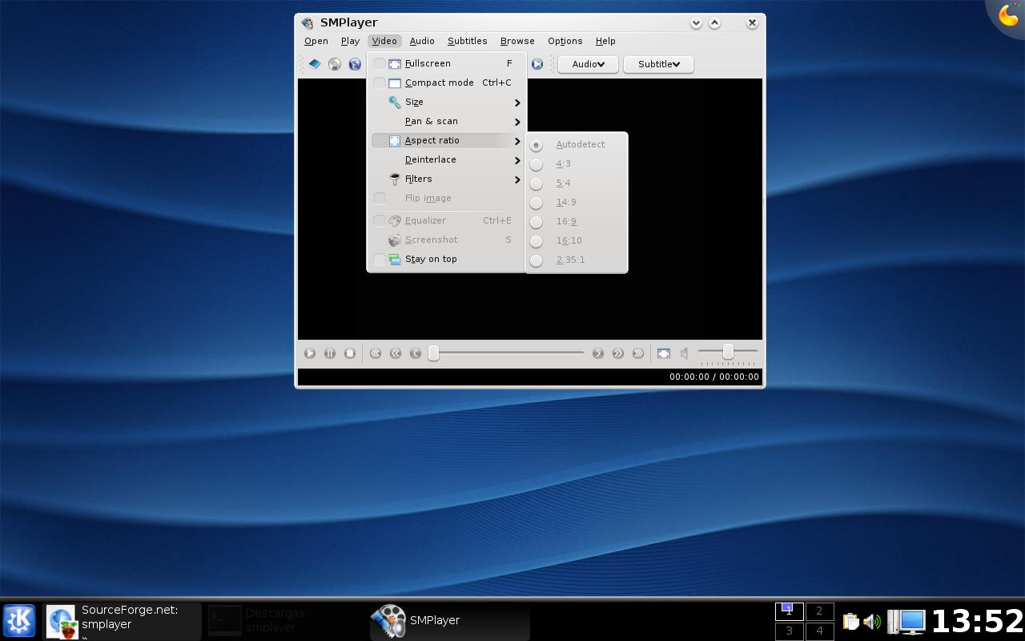Click the blue next-track toolbar icon
This screenshot has width=1025, height=641.
tap(537, 64)
